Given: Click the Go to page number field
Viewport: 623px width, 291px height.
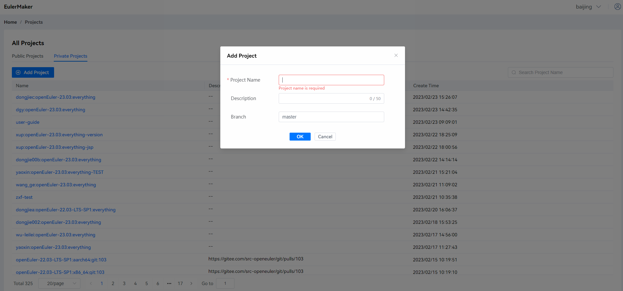Looking at the screenshot, I should pyautogui.click(x=225, y=283).
